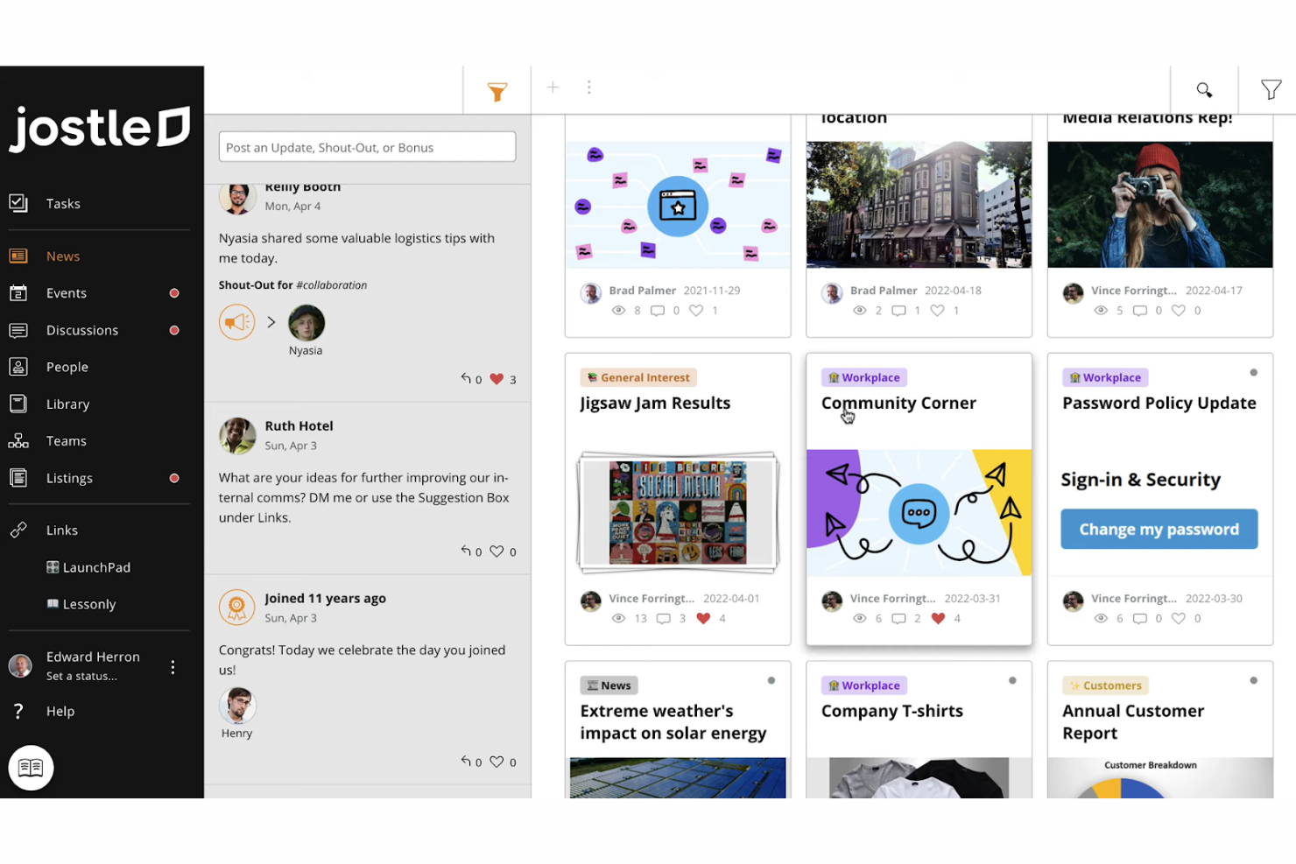
Task: Open Edward Herron's three-dot menu
Action: point(173,666)
